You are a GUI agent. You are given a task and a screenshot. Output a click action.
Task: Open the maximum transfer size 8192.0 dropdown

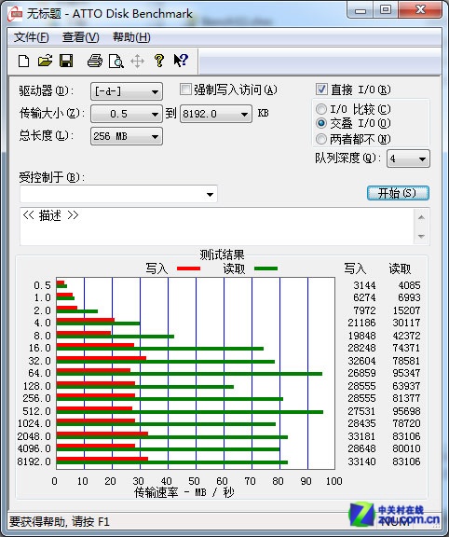216,114
